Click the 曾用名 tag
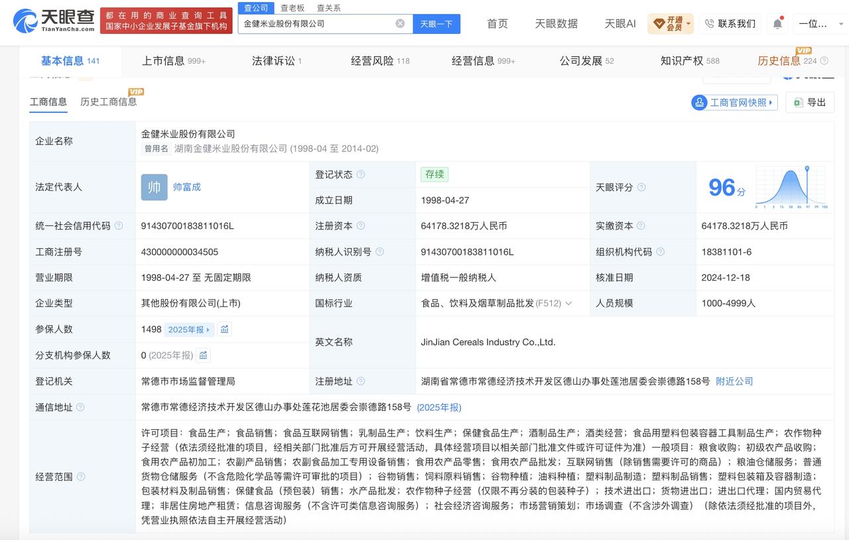849x540 pixels. [x=157, y=149]
